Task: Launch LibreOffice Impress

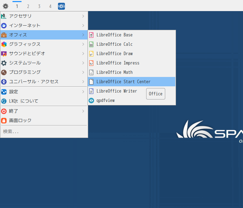Action: pyautogui.click(x=132, y=63)
